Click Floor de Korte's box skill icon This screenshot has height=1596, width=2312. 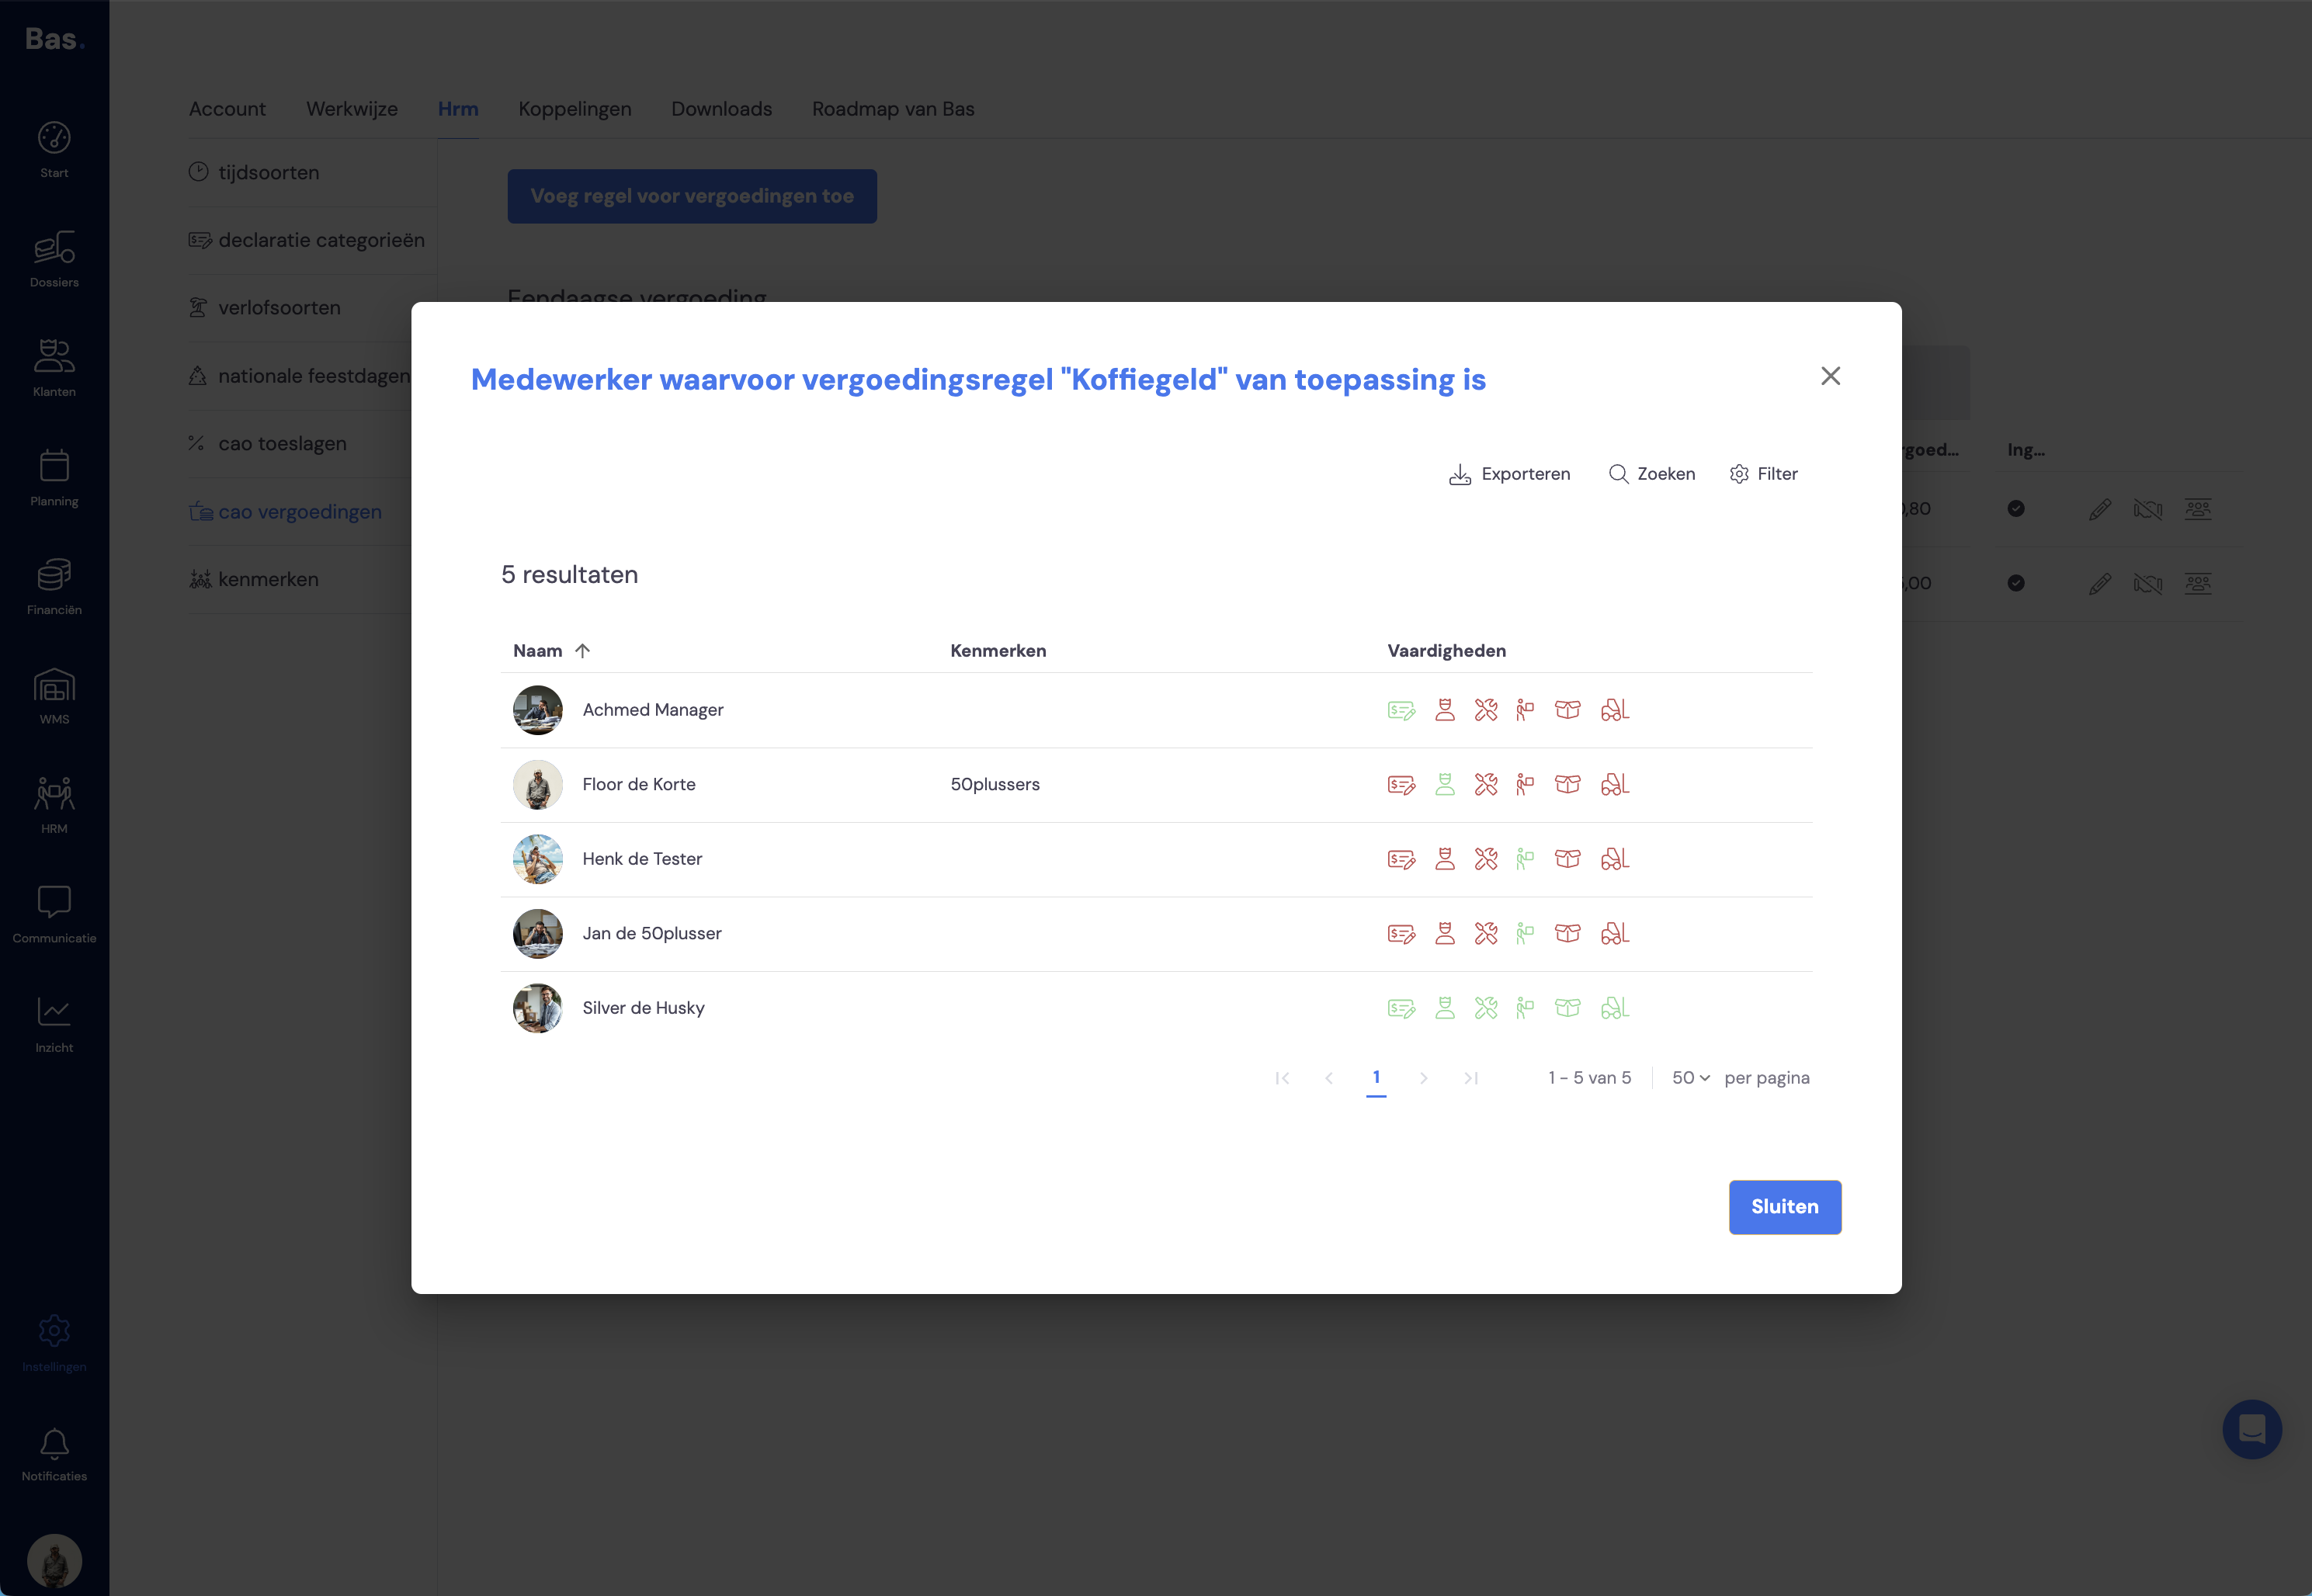tap(1568, 785)
